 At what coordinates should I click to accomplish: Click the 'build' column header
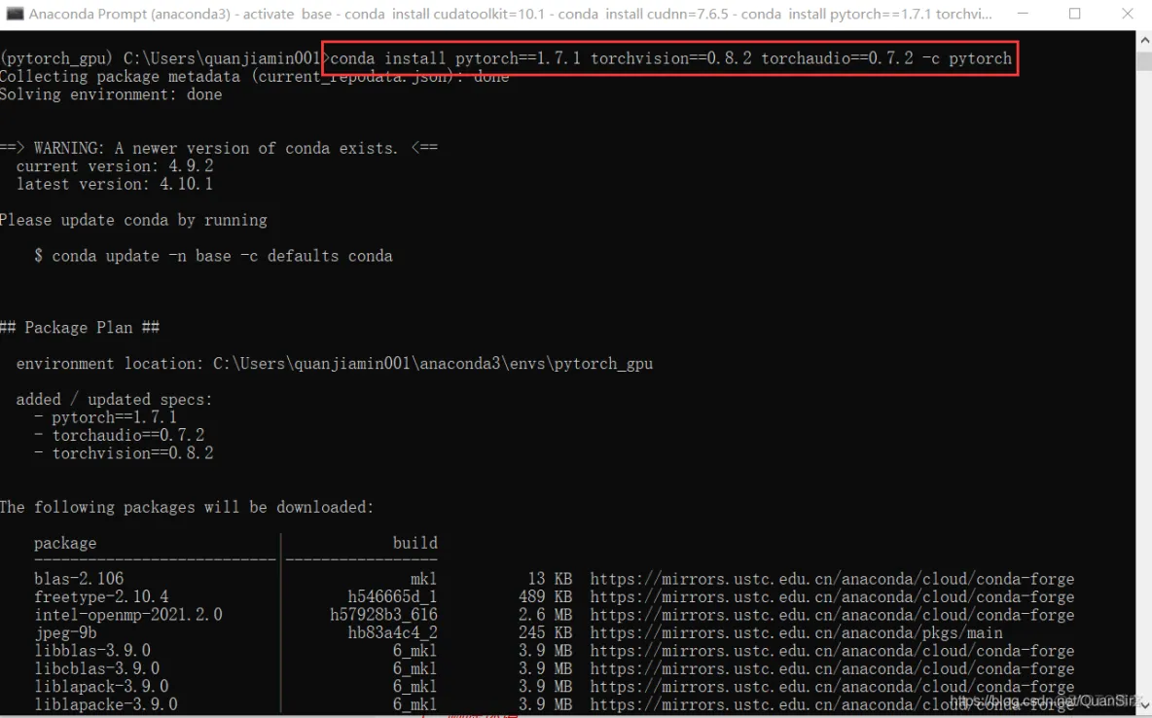point(415,542)
